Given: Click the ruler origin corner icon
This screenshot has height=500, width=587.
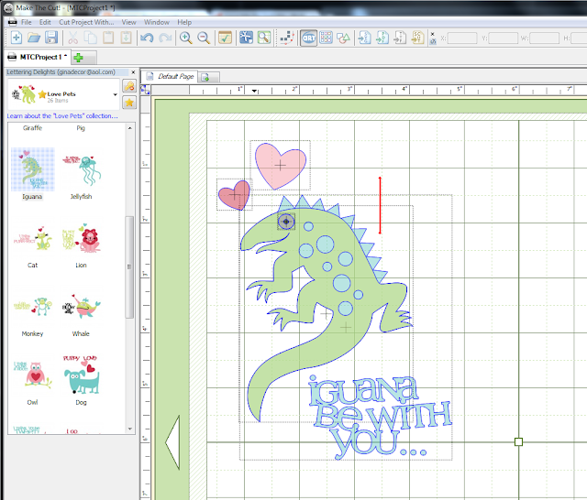Looking at the screenshot, I should [145, 90].
